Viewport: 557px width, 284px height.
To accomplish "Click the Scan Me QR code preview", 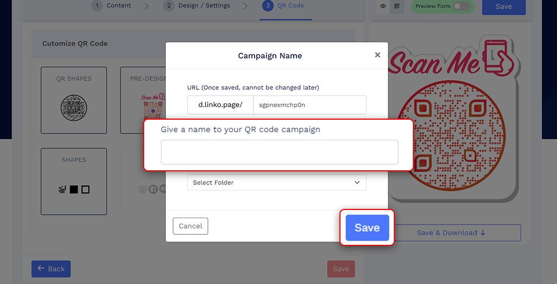I will pos(451,125).
